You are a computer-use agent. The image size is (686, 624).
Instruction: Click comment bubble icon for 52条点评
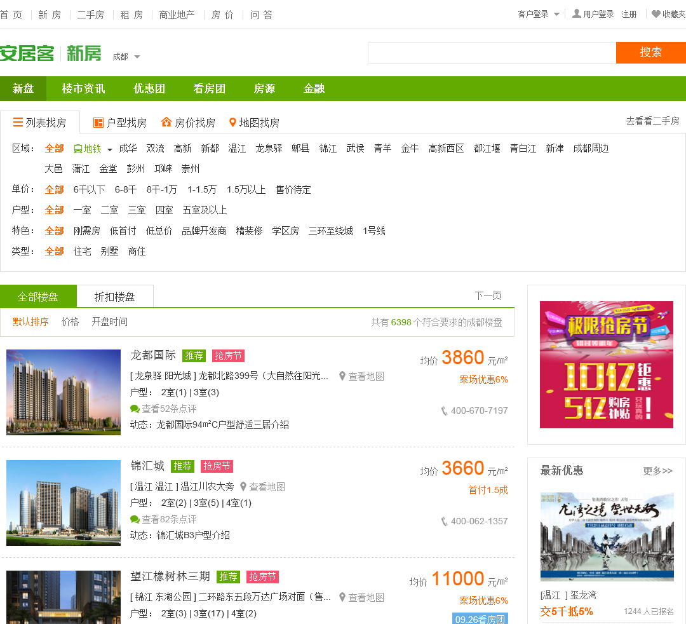135,409
